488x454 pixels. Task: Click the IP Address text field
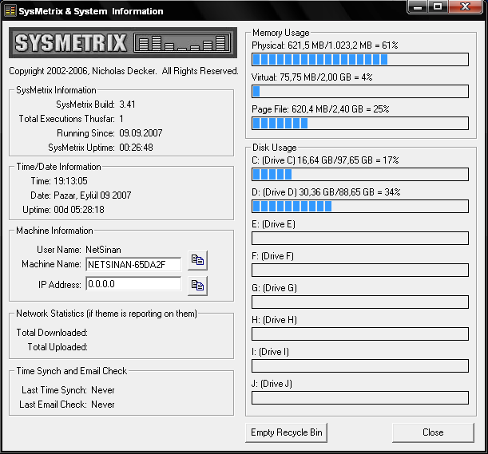pos(133,284)
